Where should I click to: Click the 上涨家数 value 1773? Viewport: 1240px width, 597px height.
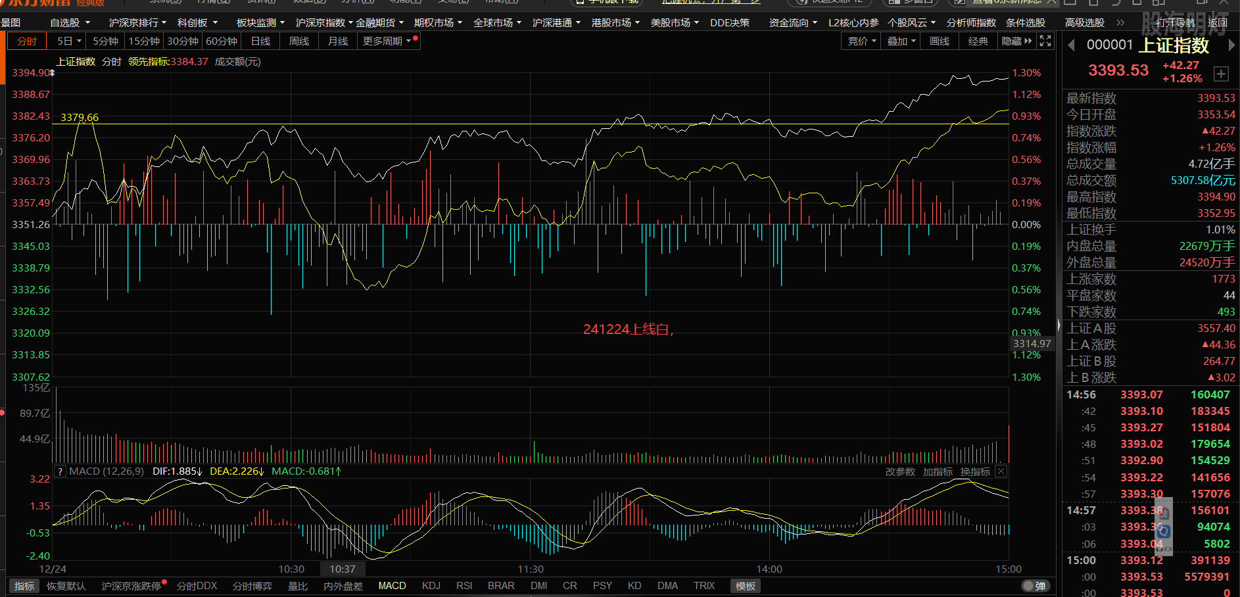[1224, 279]
